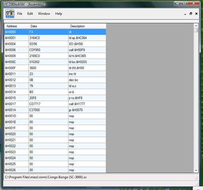203x190 pixels.
Task: Click the vertical scrollbar thumb
Action: [196, 30]
